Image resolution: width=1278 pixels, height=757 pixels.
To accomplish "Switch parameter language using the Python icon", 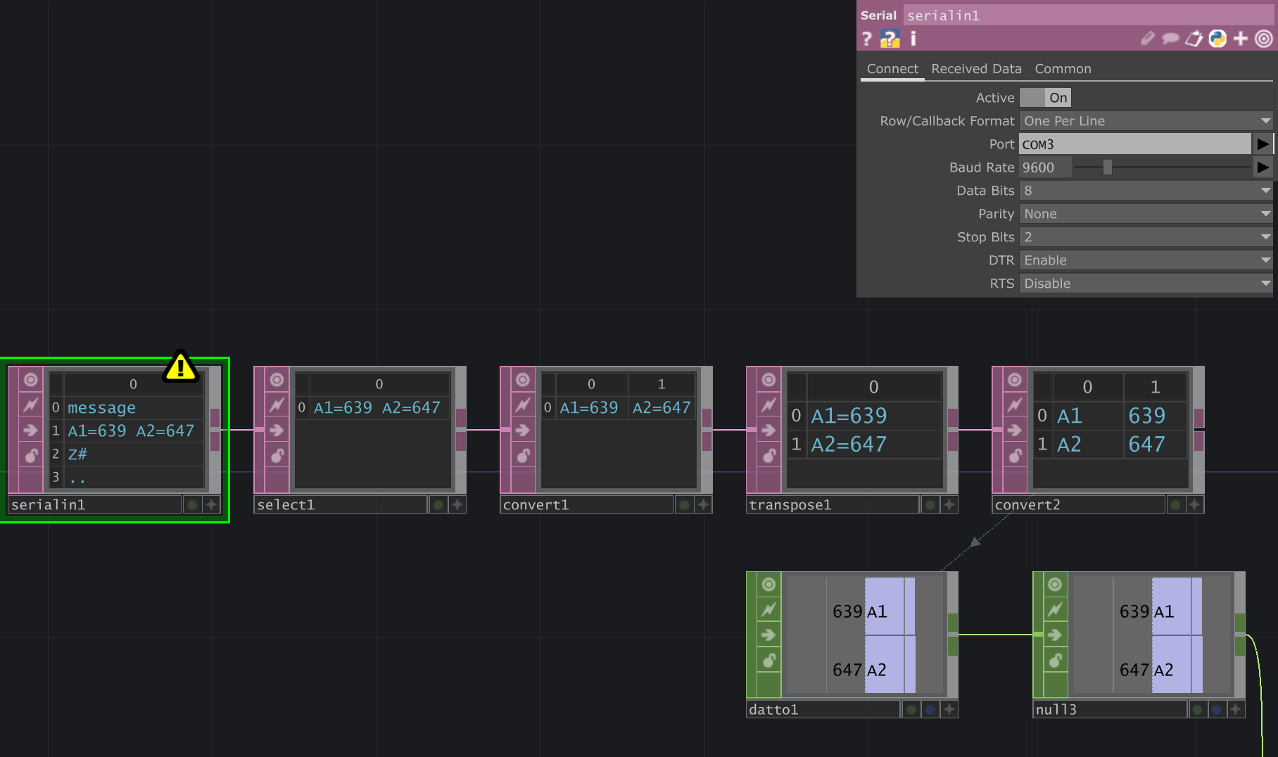I will tap(1218, 39).
